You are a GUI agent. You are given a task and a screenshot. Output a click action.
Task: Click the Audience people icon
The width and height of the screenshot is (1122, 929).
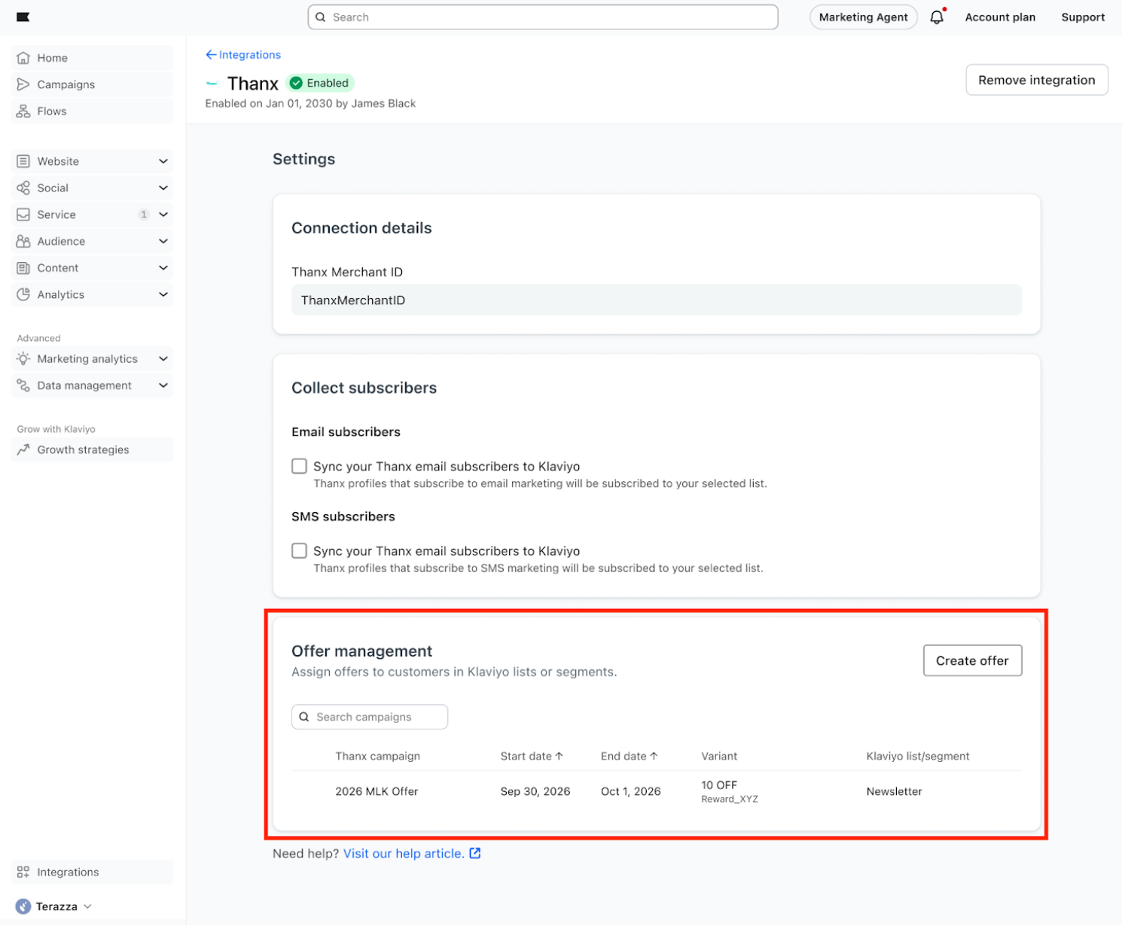pyautogui.click(x=23, y=242)
